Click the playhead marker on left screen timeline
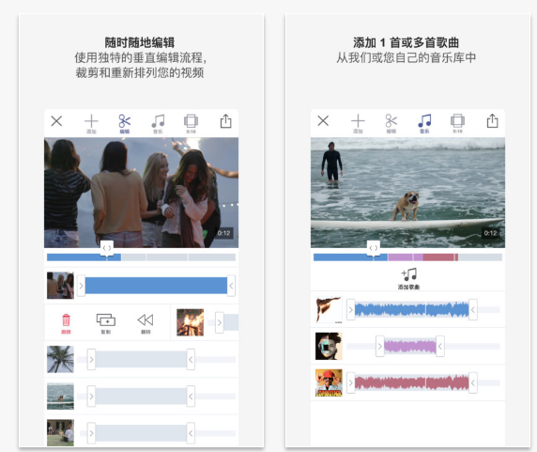The width and height of the screenshot is (537, 452). coord(107,248)
